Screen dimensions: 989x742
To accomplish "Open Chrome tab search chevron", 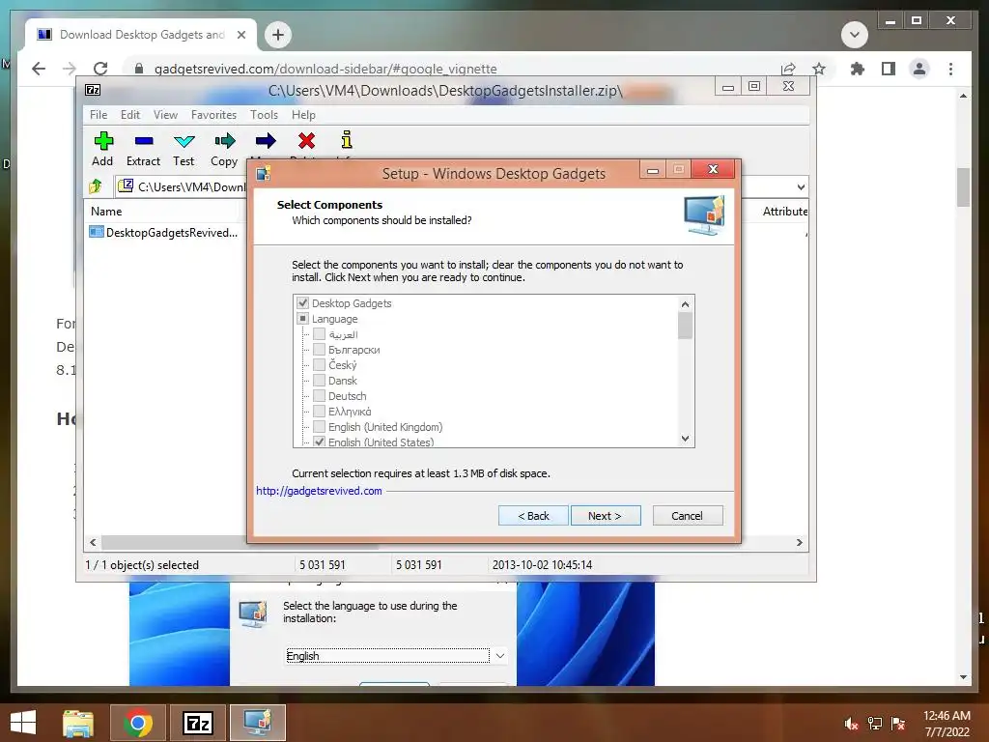I will coord(855,35).
